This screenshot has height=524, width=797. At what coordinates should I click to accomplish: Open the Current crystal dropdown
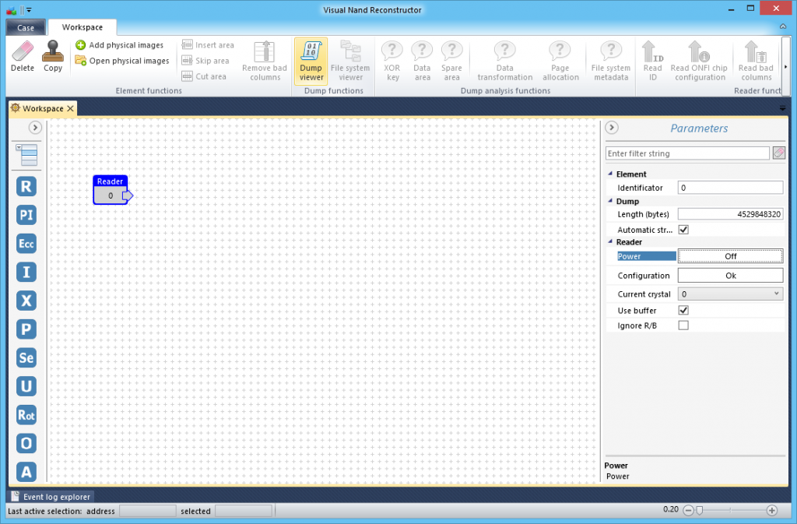730,294
